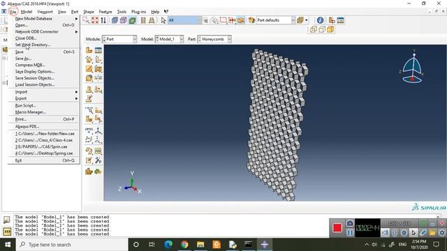Image resolution: width=447 pixels, height=251 pixels.
Task: Choose Set Work Directory from File menu
Action: click(x=44, y=45)
